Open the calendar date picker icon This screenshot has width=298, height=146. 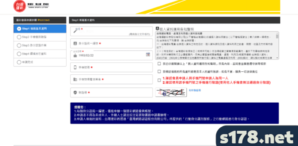pos(148,55)
